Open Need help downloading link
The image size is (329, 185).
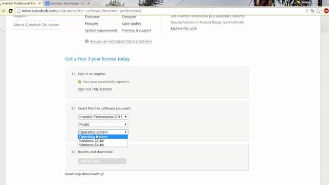(x=84, y=174)
